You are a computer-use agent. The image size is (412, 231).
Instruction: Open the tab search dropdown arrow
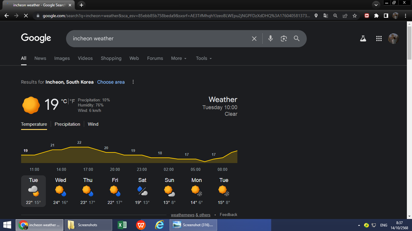(x=376, y=5)
